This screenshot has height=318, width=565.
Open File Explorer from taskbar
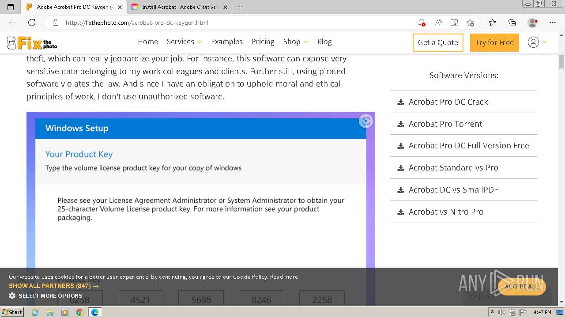coord(50,312)
